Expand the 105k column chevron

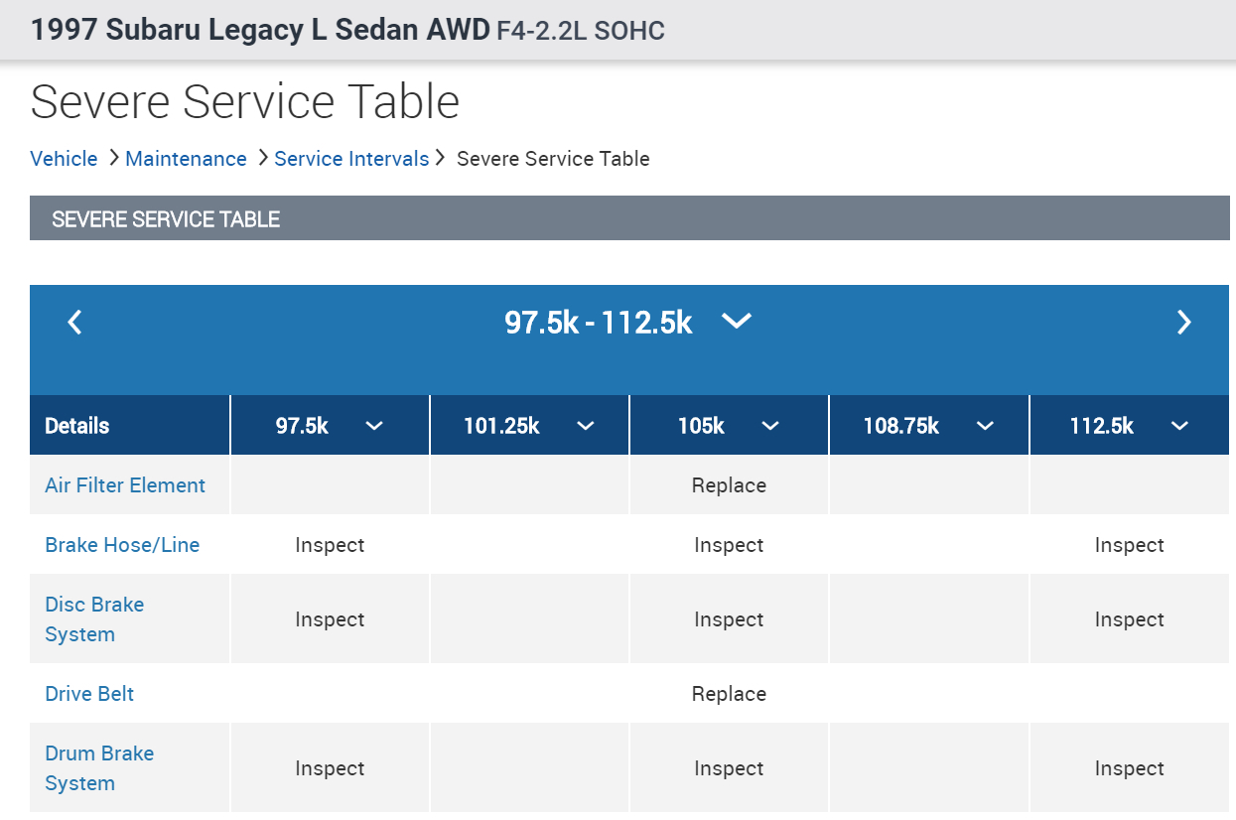point(770,426)
